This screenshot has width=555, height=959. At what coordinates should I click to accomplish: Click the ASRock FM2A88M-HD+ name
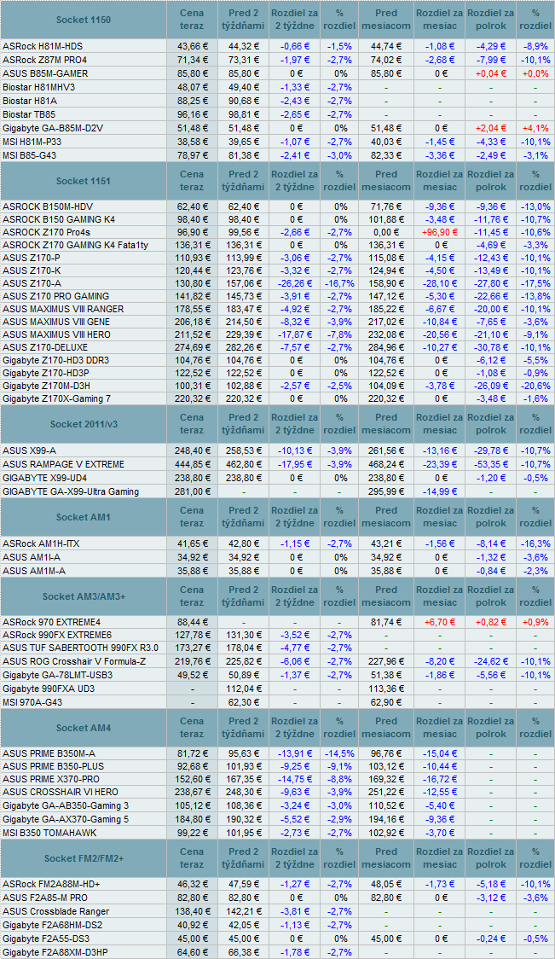click(x=51, y=885)
